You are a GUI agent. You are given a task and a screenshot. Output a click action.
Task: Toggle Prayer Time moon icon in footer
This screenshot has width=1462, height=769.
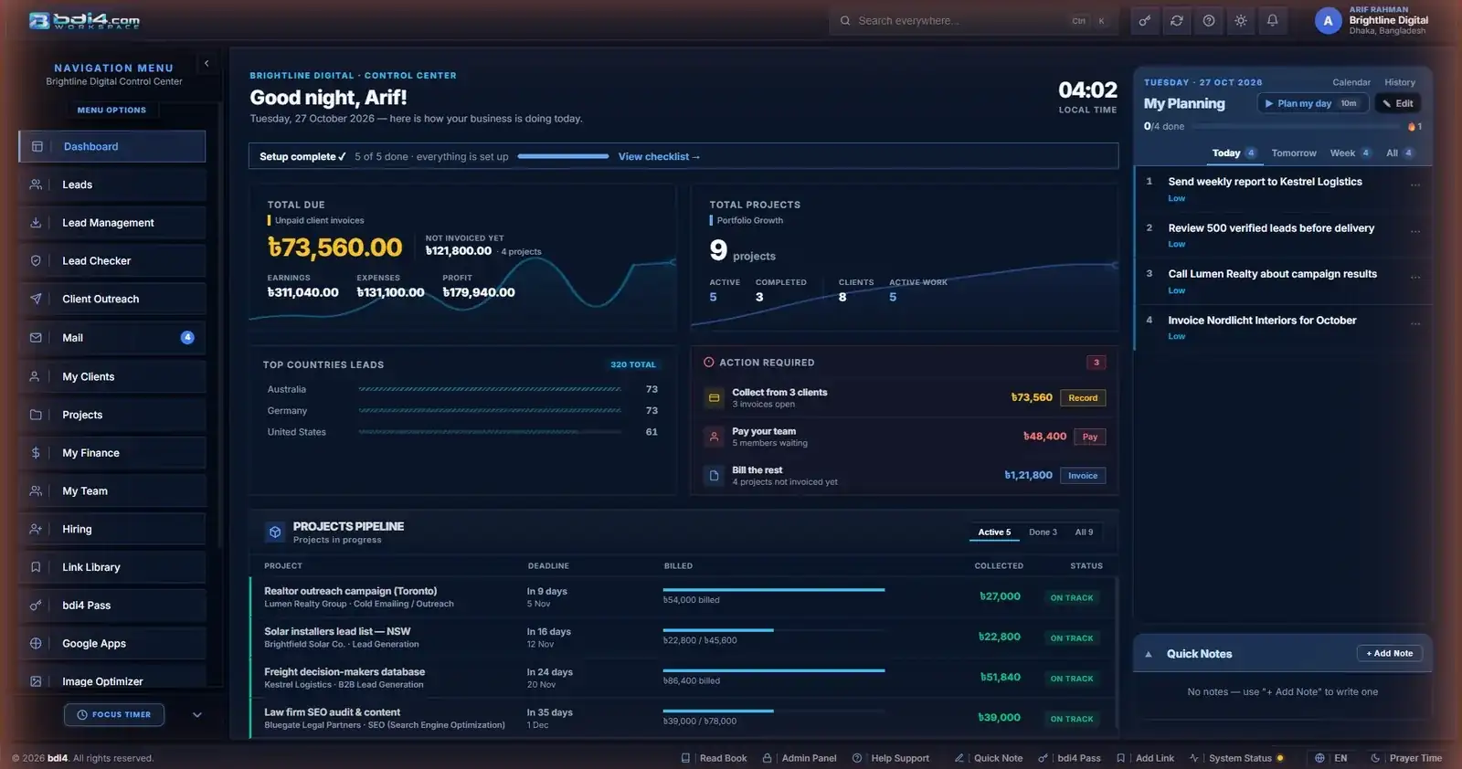click(1375, 758)
